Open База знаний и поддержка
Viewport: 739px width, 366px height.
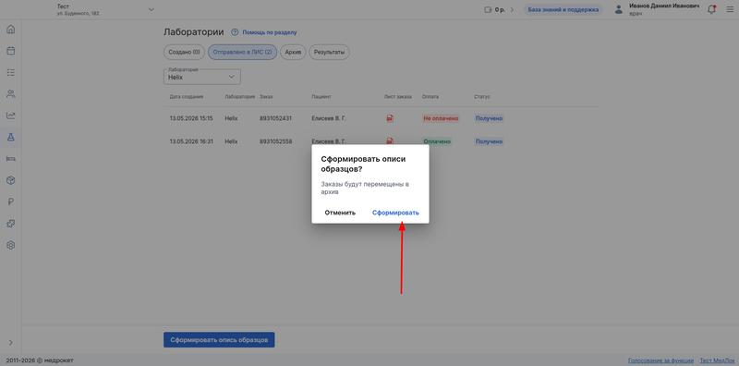563,9
